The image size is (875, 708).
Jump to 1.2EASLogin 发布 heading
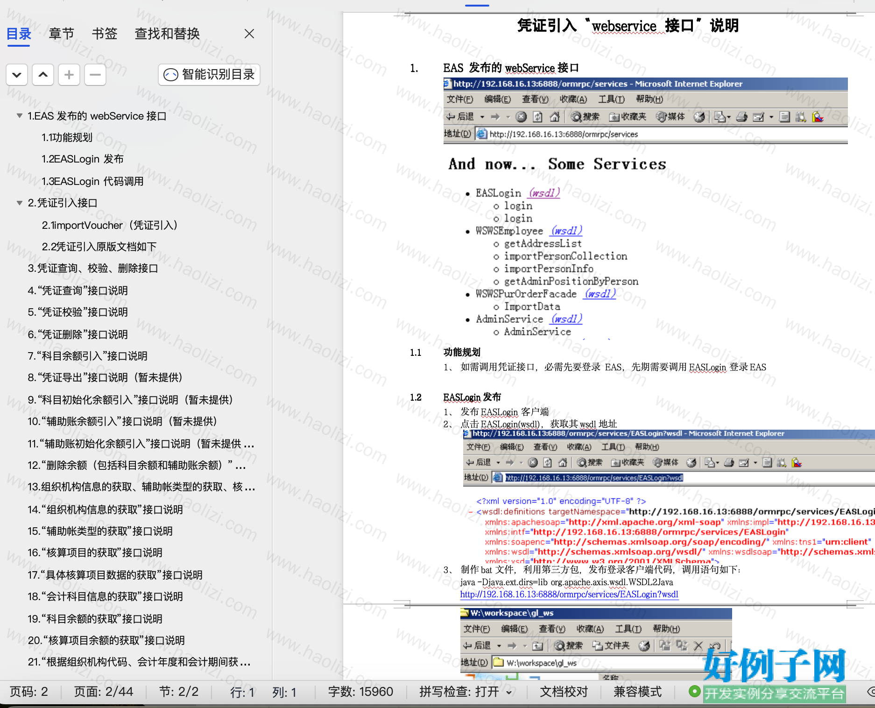pos(83,159)
